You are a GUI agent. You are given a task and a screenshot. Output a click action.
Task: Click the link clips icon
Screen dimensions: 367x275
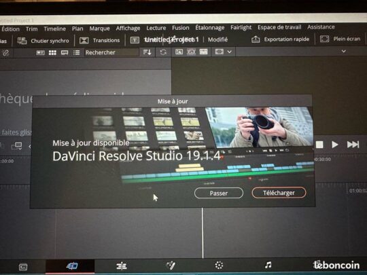tap(5, 53)
